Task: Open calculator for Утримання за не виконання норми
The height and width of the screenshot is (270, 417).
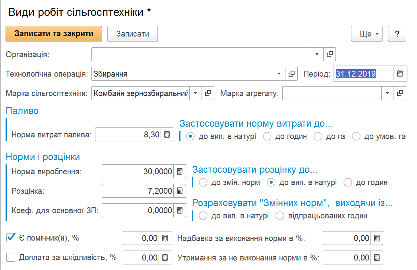Action: tap(376, 258)
